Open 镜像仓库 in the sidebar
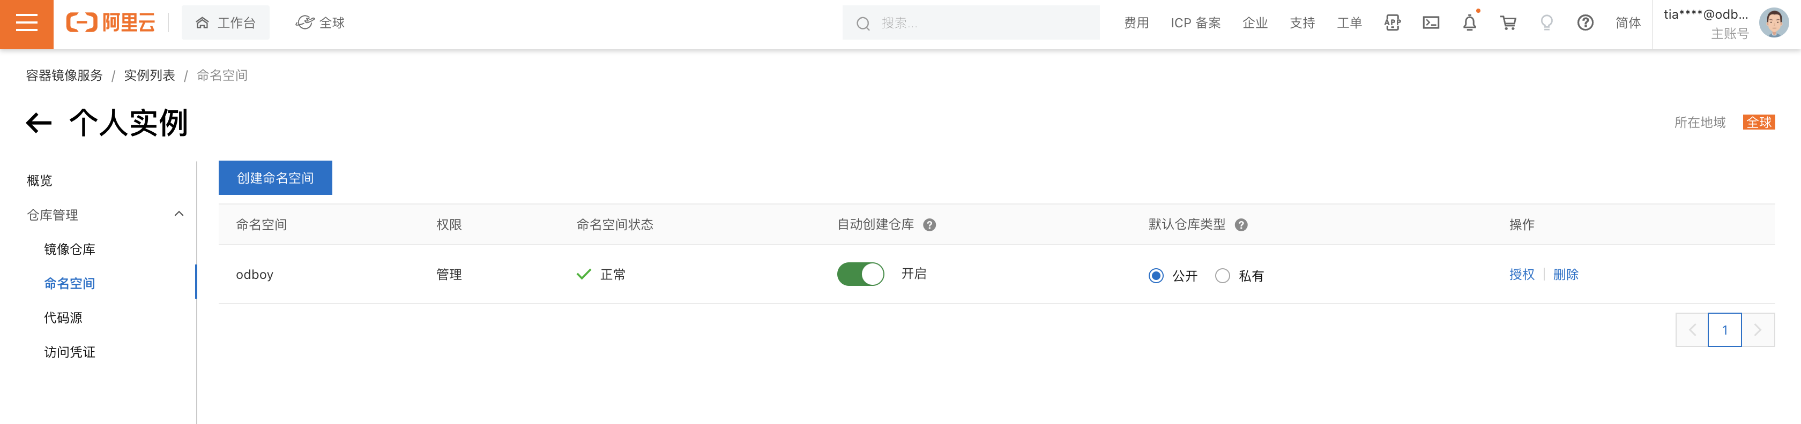Screen dimensions: 1801x424 pos(69,249)
